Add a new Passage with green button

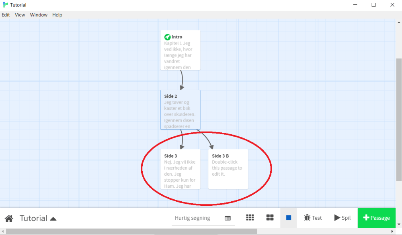pyautogui.click(x=376, y=218)
